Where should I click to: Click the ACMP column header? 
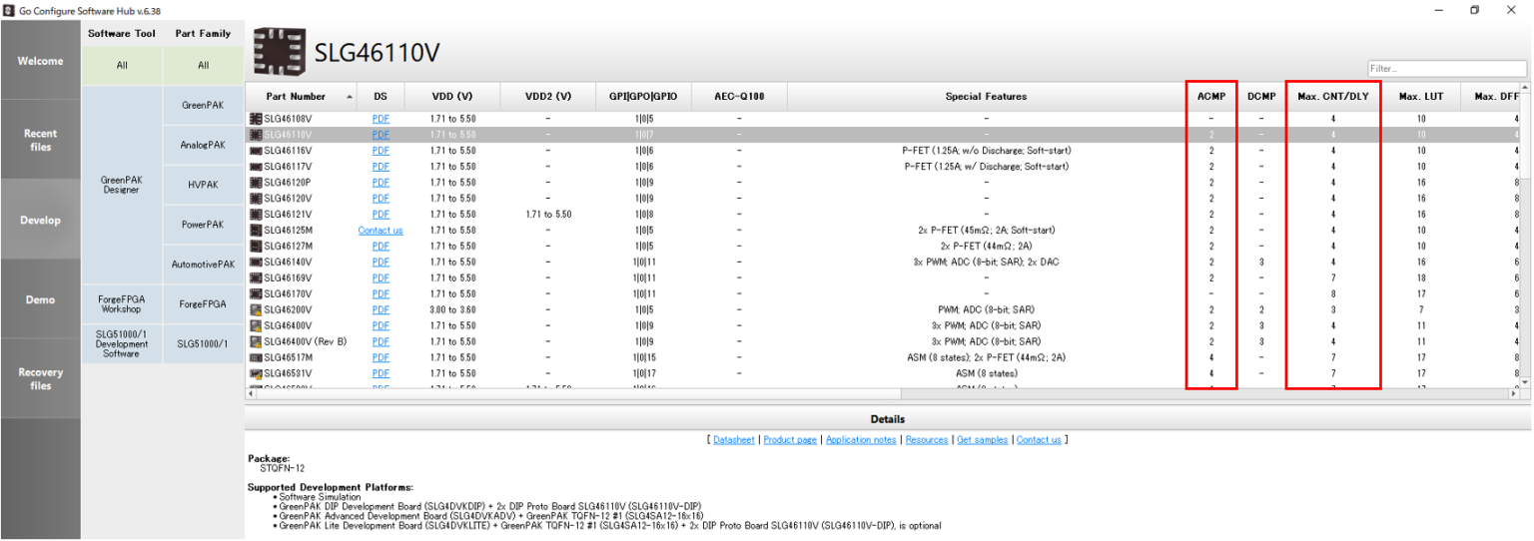[x=1210, y=97]
